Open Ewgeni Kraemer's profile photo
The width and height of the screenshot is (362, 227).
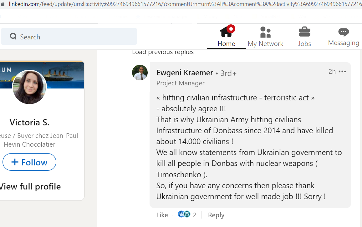pos(140,73)
